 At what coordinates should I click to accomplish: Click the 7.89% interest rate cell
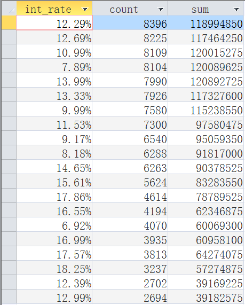pos(54,66)
